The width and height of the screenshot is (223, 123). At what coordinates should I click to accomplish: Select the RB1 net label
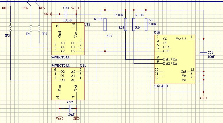pos(5,8)
